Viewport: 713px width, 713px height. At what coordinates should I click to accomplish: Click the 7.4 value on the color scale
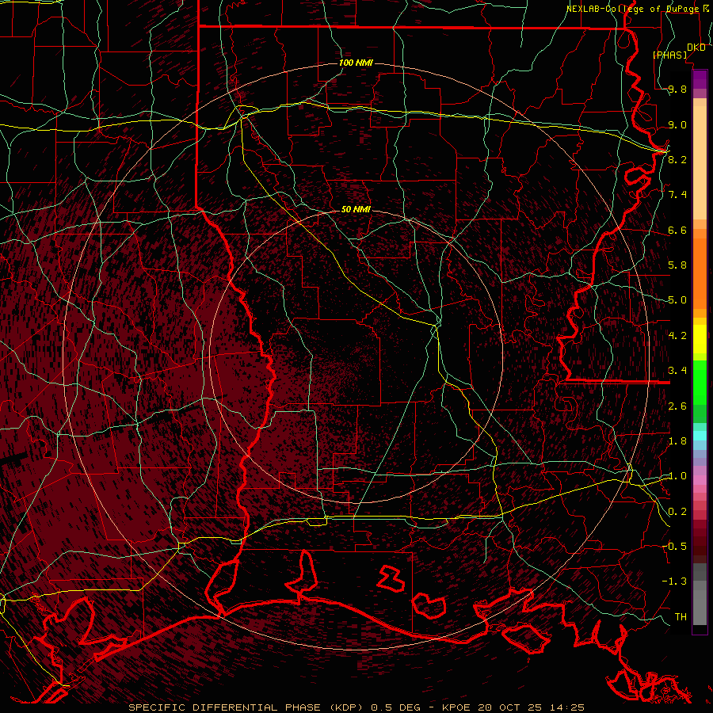point(677,195)
